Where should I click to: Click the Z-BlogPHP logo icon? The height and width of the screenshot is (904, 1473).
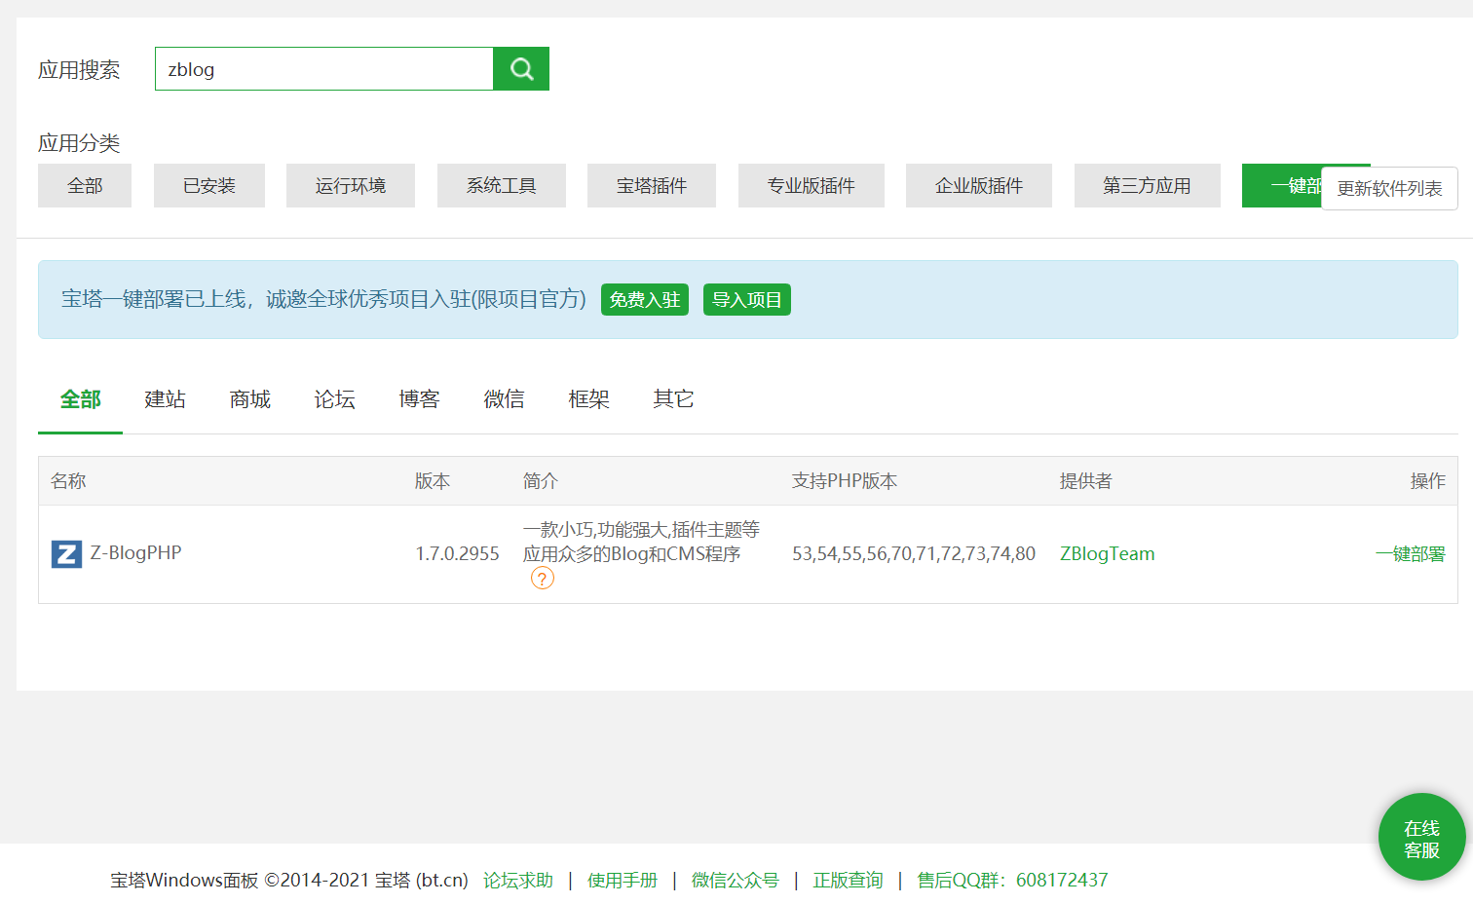click(x=67, y=554)
